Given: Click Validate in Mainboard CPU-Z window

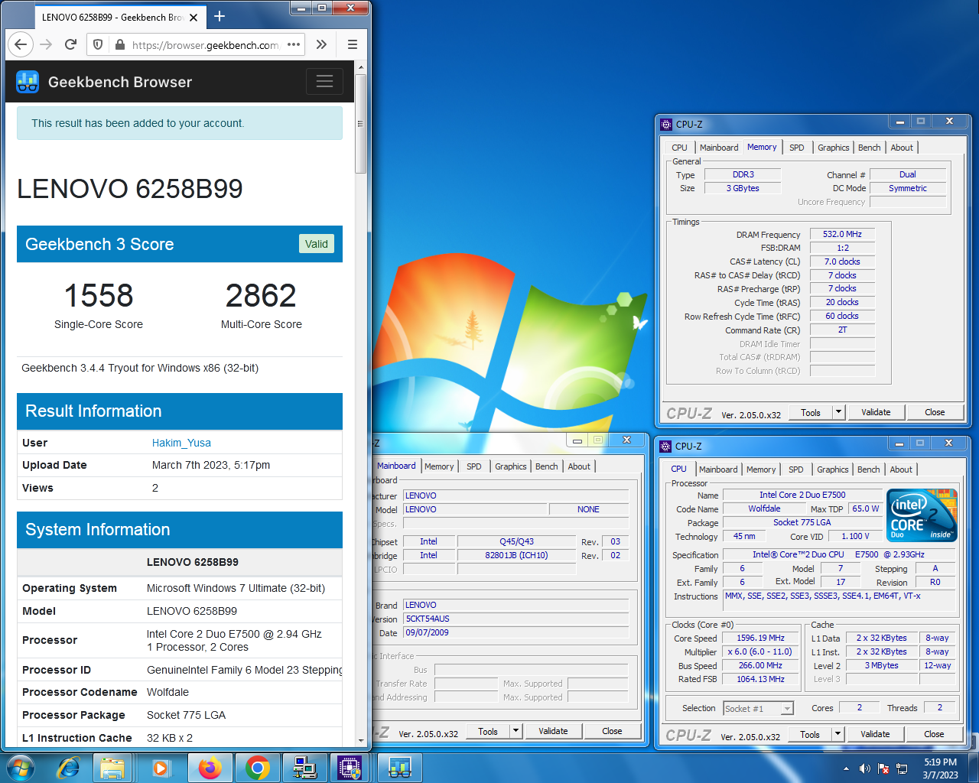Looking at the screenshot, I should click(x=553, y=731).
